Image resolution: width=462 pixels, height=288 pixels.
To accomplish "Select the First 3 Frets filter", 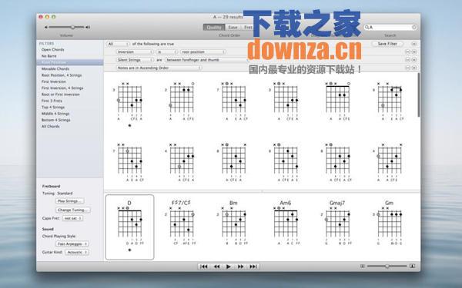I will (52, 101).
